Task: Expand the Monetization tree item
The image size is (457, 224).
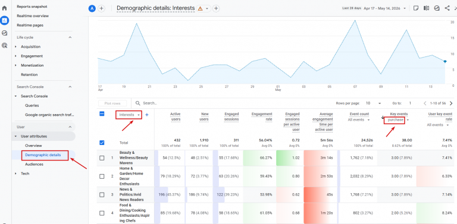Action: tap(15, 65)
